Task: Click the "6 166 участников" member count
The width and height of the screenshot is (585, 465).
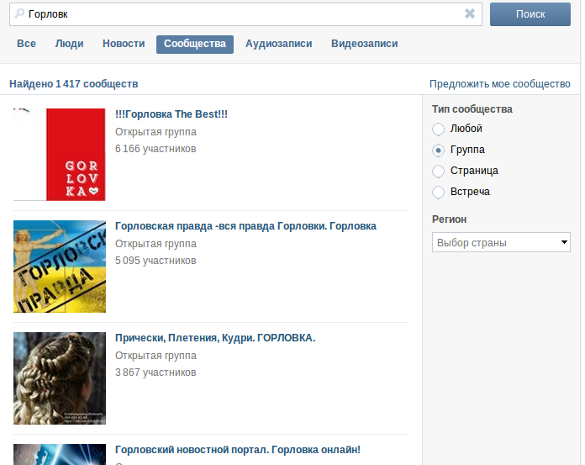Action: 155,149
